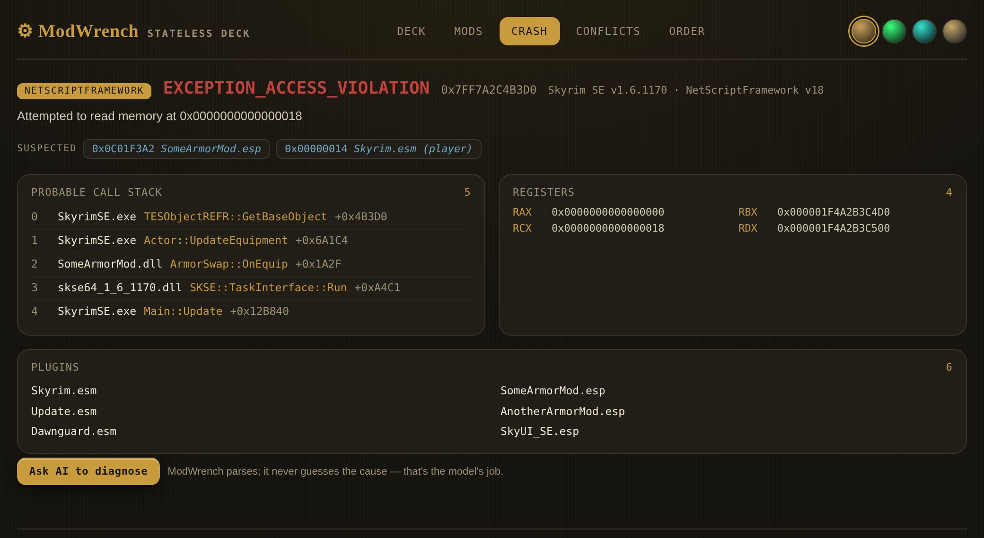Open the ORDER tab
984x538 pixels.
(687, 31)
